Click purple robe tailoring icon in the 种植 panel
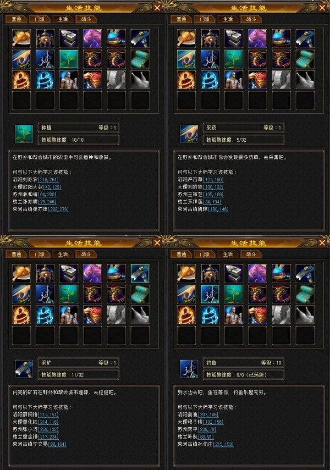The width and height of the screenshot is (330, 470). [x=92, y=38]
